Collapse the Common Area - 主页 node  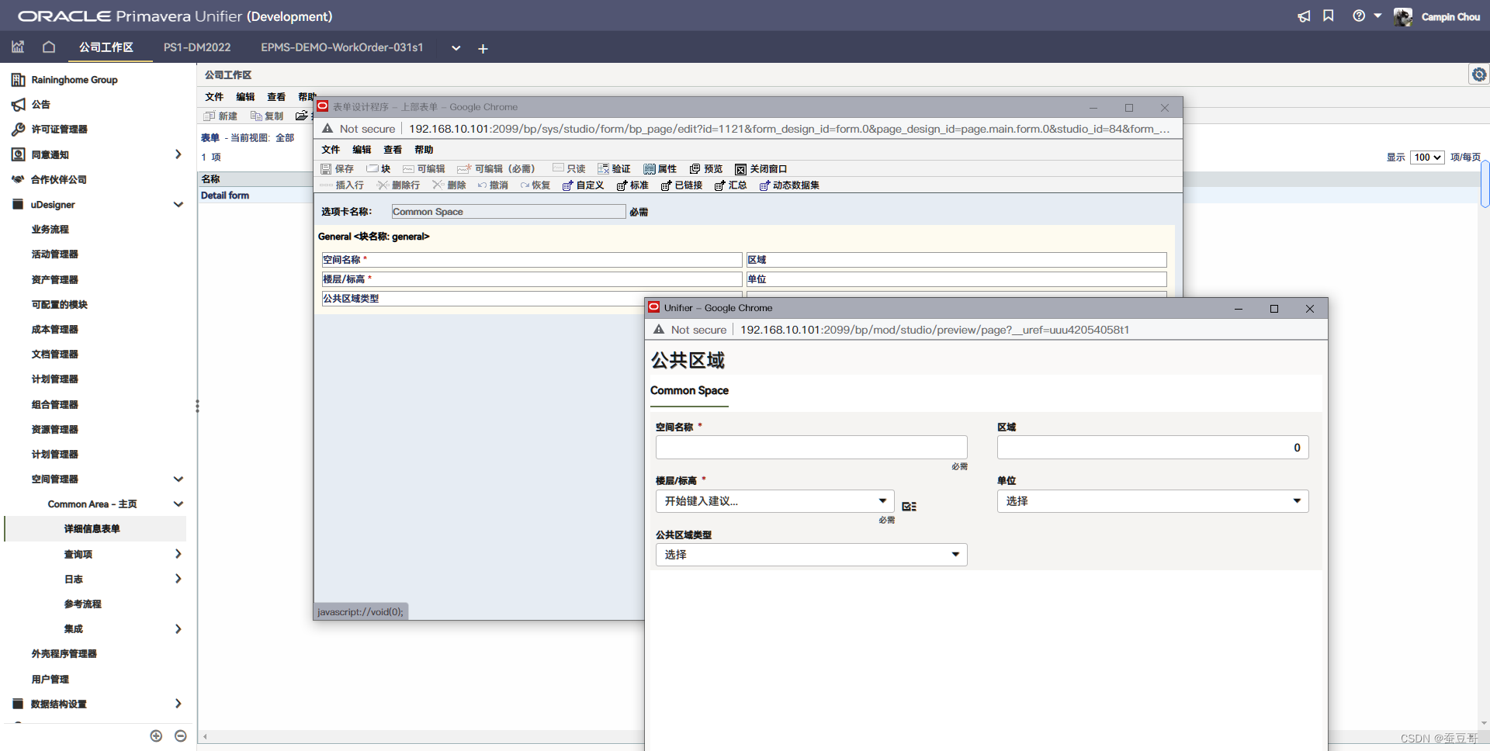point(178,504)
